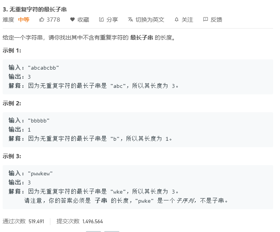280x232 pixels.
Task: Click the 提交次数 1,496,564 statistic
Action: 80,221
